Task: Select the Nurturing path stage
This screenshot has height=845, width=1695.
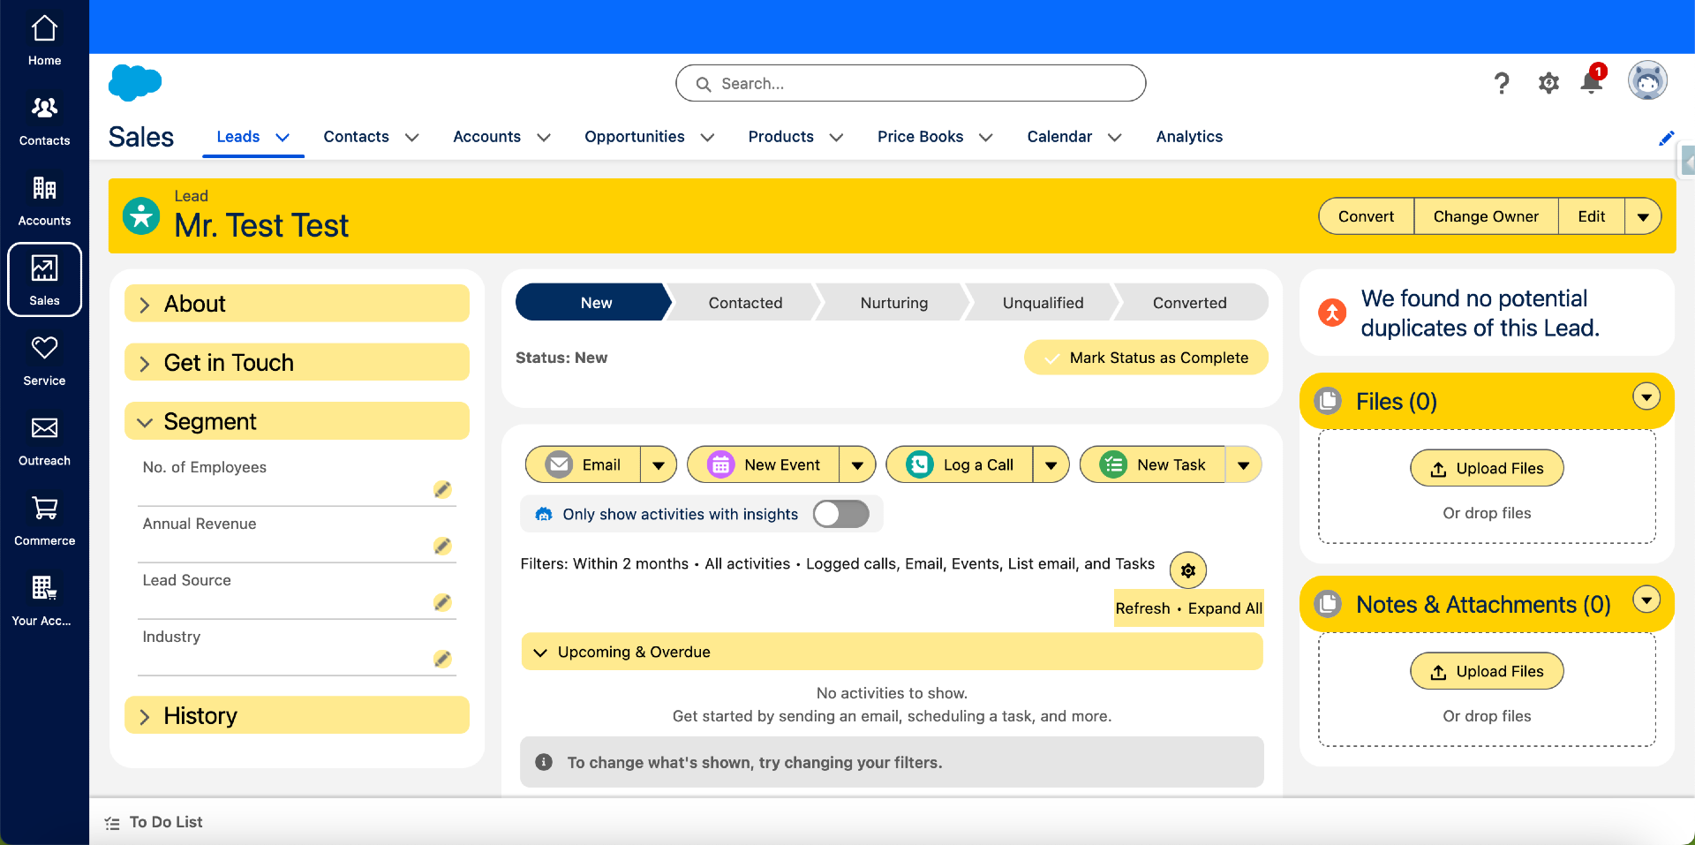Action: tap(894, 303)
